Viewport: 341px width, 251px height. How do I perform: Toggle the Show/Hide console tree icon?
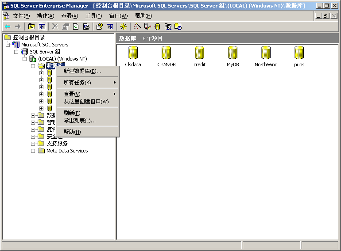click(x=42, y=27)
